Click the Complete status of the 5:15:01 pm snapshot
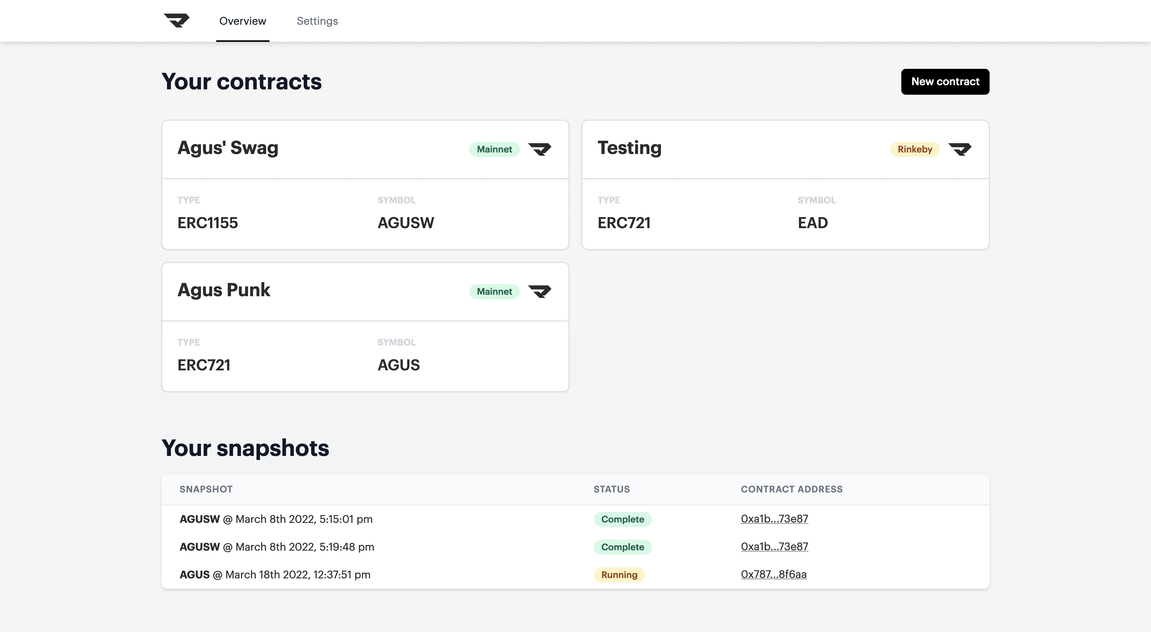Viewport: 1151px width, 632px height. tap(622, 519)
